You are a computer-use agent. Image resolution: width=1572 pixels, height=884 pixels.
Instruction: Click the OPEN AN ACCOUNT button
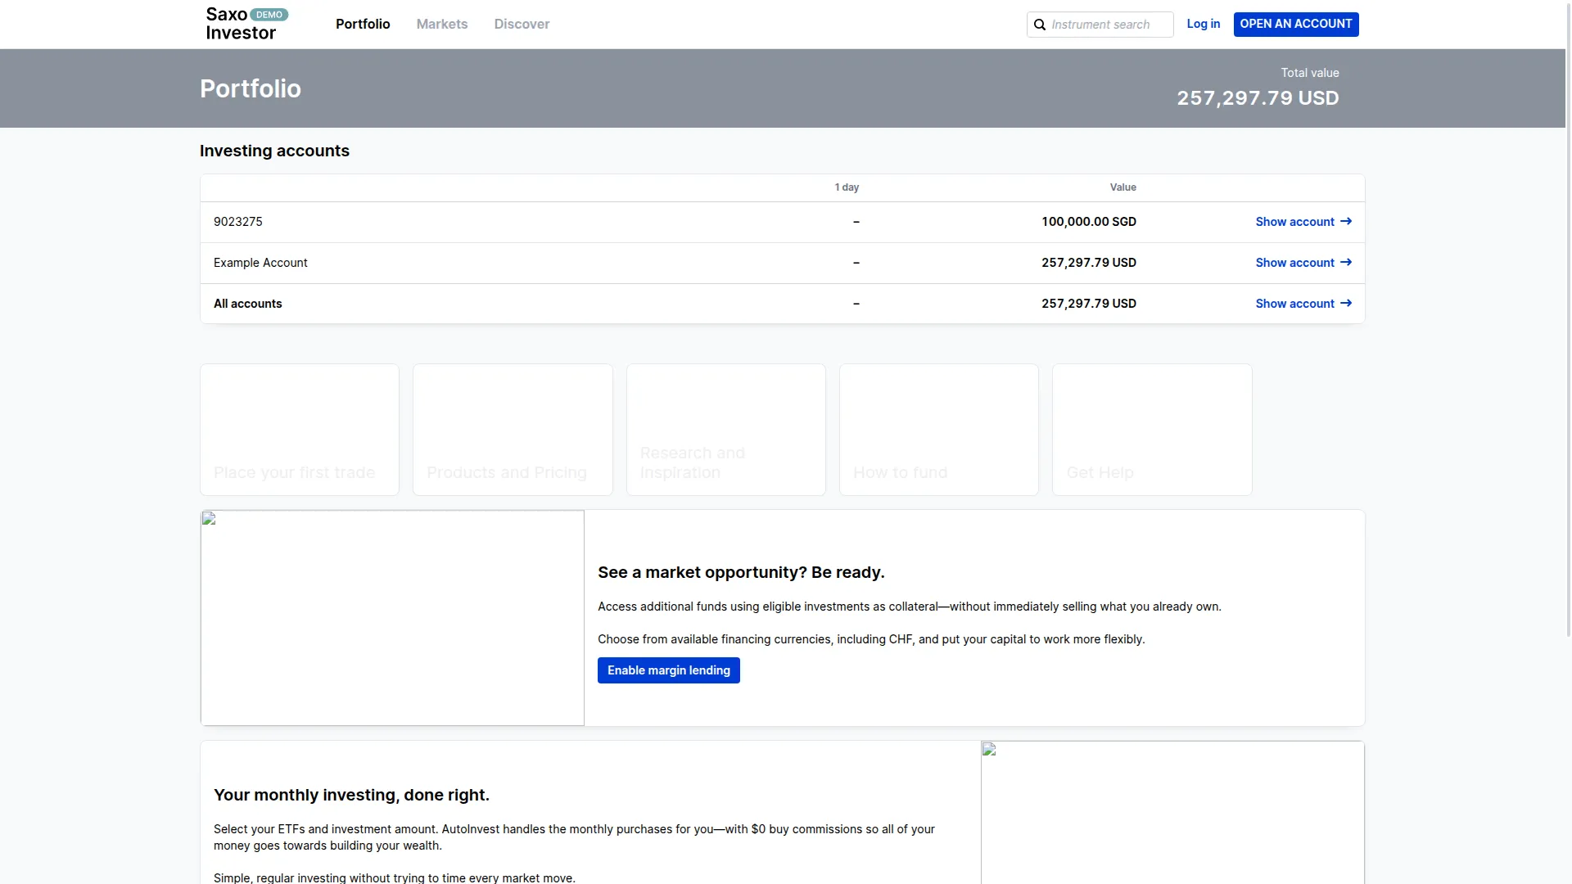point(1296,24)
